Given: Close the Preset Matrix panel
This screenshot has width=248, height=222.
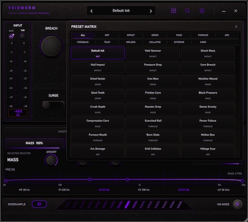Looking at the screenshot, I should click(236, 27).
